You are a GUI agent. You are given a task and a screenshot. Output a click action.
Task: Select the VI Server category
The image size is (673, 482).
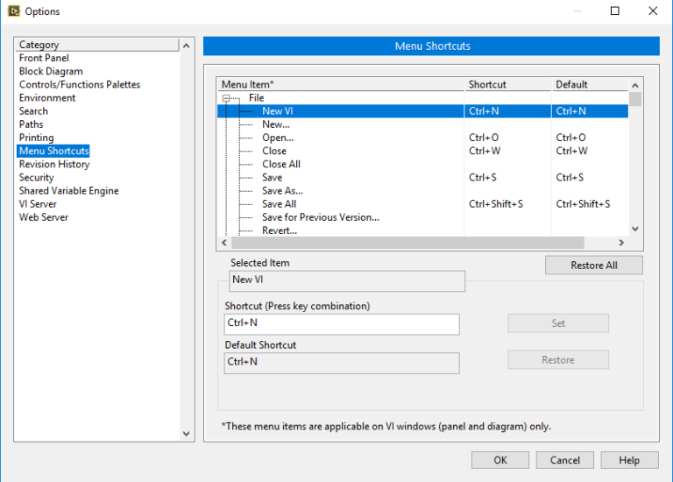(x=38, y=203)
